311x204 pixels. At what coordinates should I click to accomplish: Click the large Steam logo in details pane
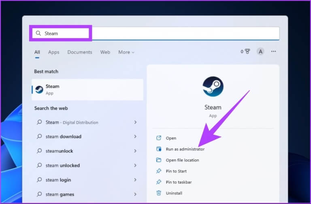[x=213, y=87]
